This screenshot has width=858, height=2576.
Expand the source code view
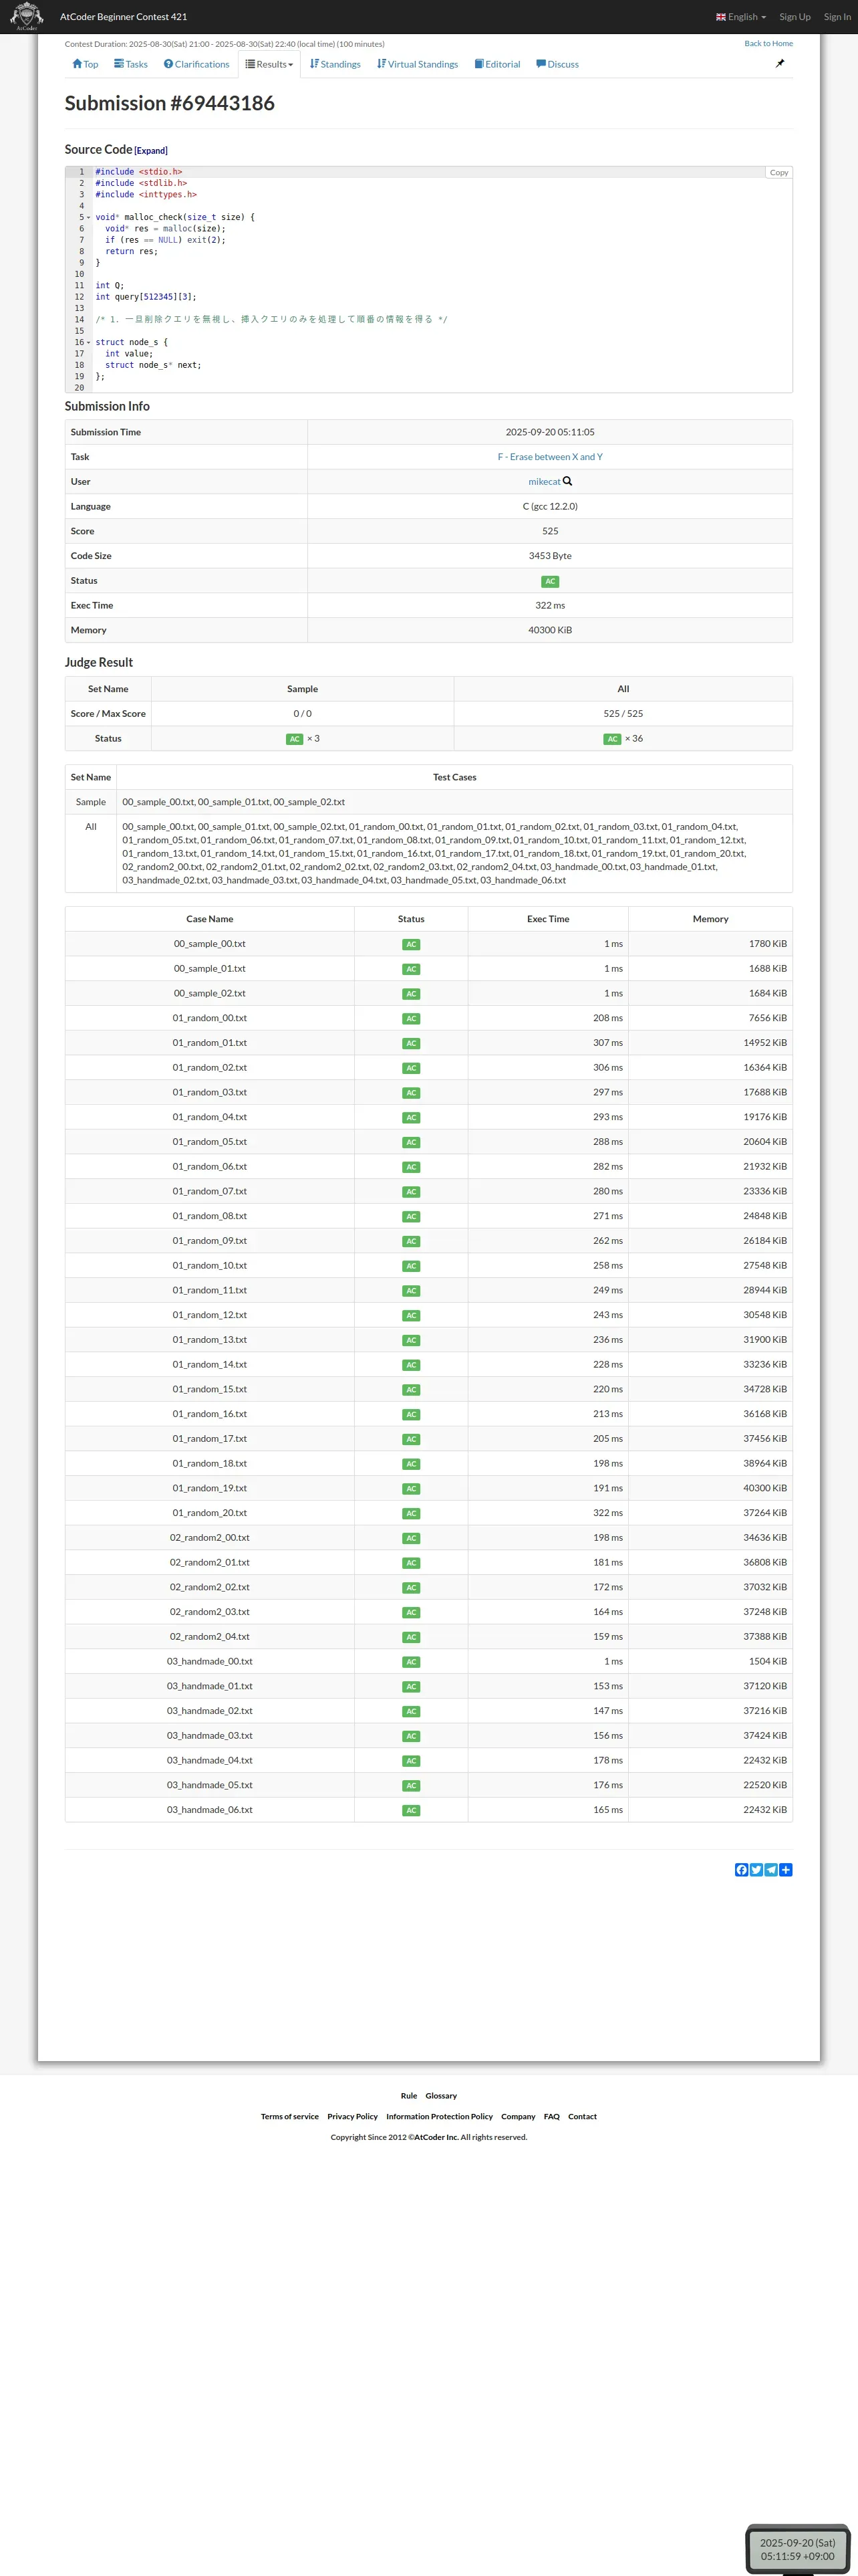click(x=151, y=151)
